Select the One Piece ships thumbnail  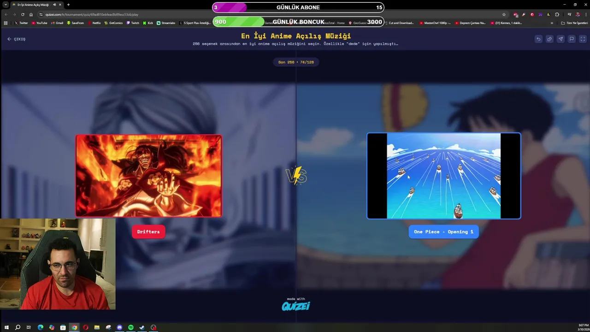(x=443, y=176)
